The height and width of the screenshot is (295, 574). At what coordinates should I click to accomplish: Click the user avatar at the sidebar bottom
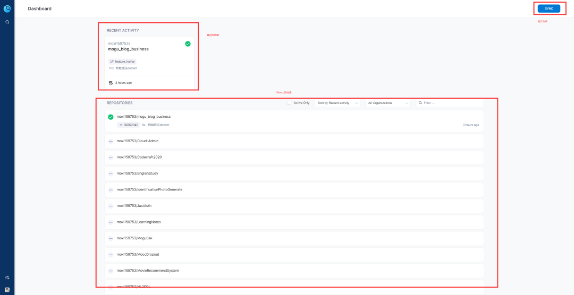[7, 290]
